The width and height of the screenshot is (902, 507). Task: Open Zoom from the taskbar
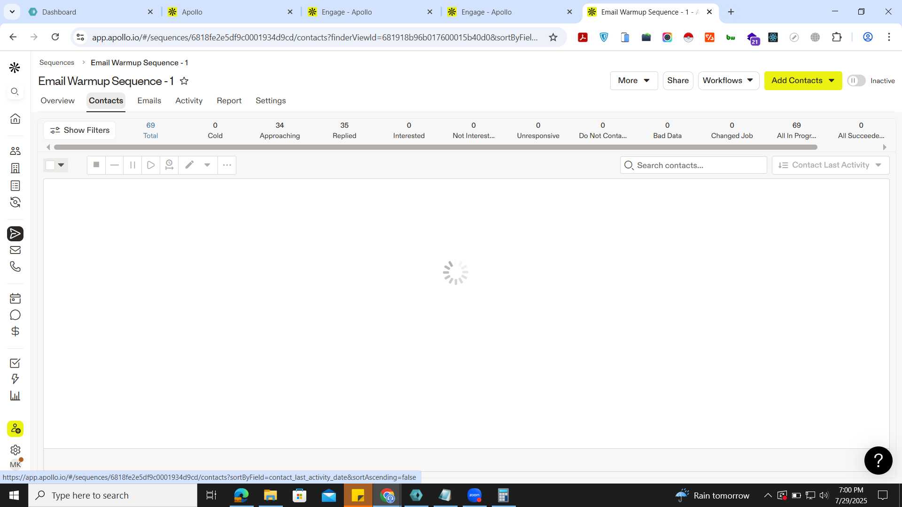point(474,495)
